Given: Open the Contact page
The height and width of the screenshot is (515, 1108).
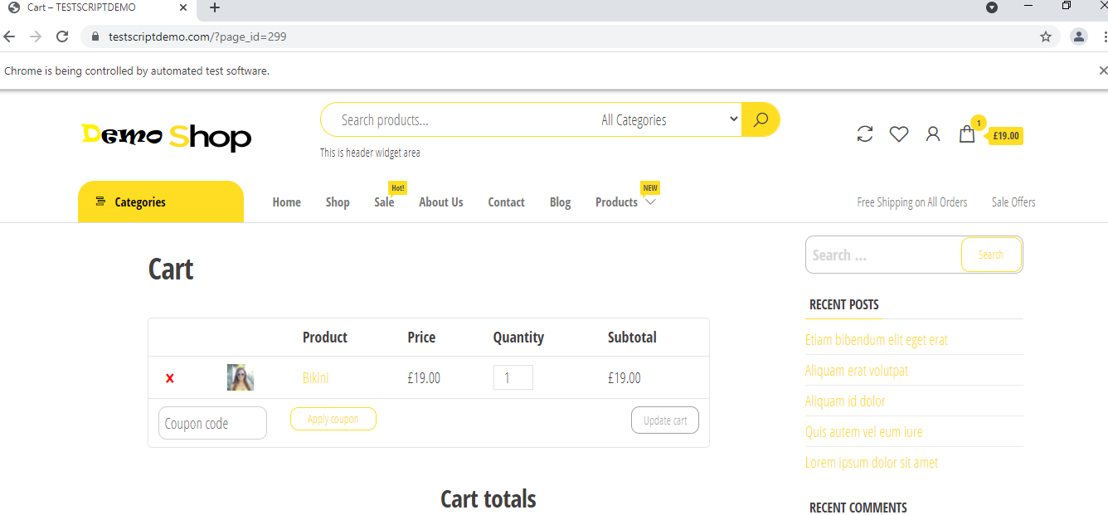Looking at the screenshot, I should [506, 202].
